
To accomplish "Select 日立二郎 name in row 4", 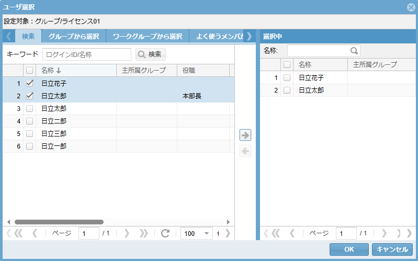I will pyautogui.click(x=54, y=121).
